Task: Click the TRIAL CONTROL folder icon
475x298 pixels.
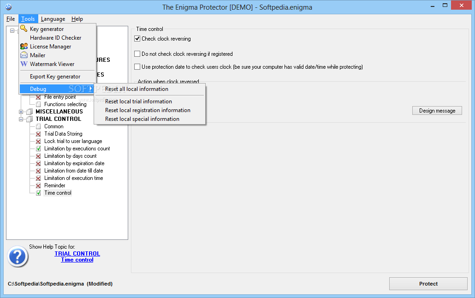Action: [x=30, y=119]
